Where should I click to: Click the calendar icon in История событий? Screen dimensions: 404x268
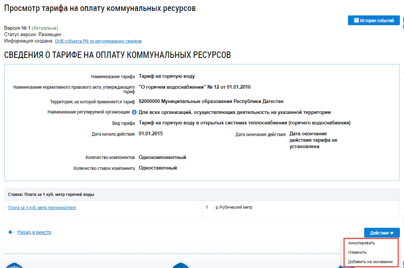(356, 20)
